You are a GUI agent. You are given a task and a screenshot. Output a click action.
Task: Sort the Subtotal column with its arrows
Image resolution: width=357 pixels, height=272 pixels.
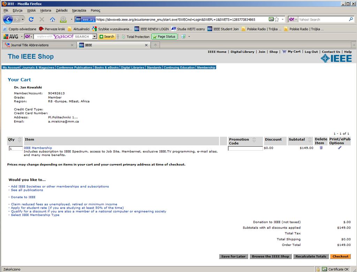click(x=310, y=140)
